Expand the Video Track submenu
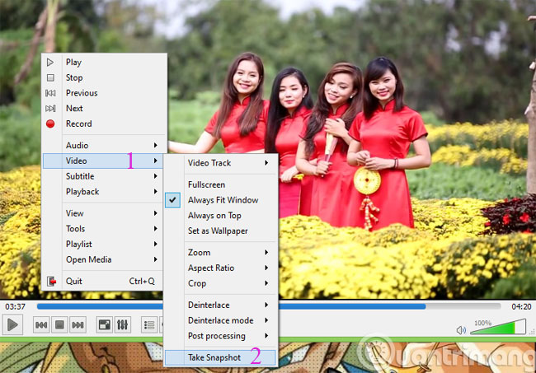Viewport: 536px width, 373px height. click(x=220, y=163)
